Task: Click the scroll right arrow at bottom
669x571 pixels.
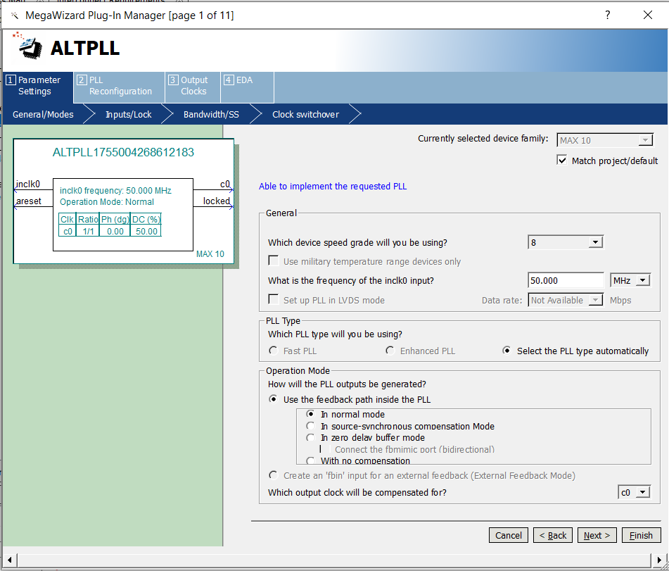Action: click(658, 560)
